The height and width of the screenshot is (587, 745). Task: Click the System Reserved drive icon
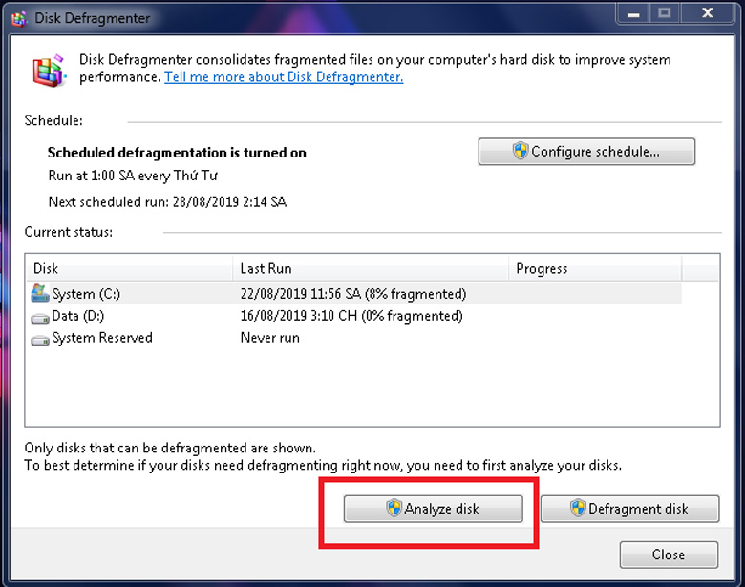pyautogui.click(x=40, y=340)
